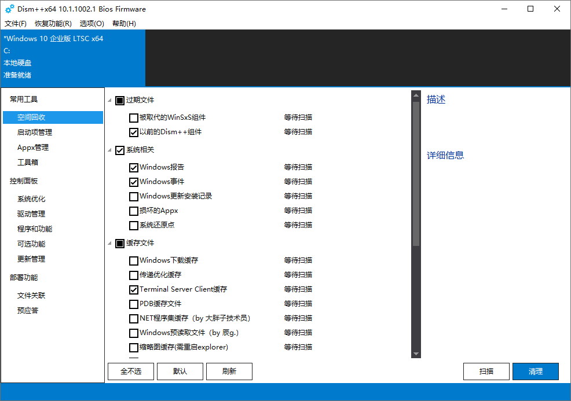
Task: Open the 恢复功能(R) menu
Action: pos(53,24)
